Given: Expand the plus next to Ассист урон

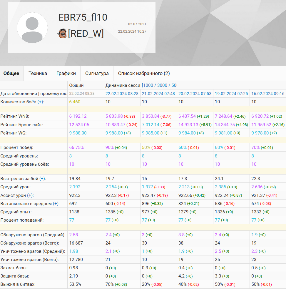Looking at the screenshot, I should [x=30, y=195].
